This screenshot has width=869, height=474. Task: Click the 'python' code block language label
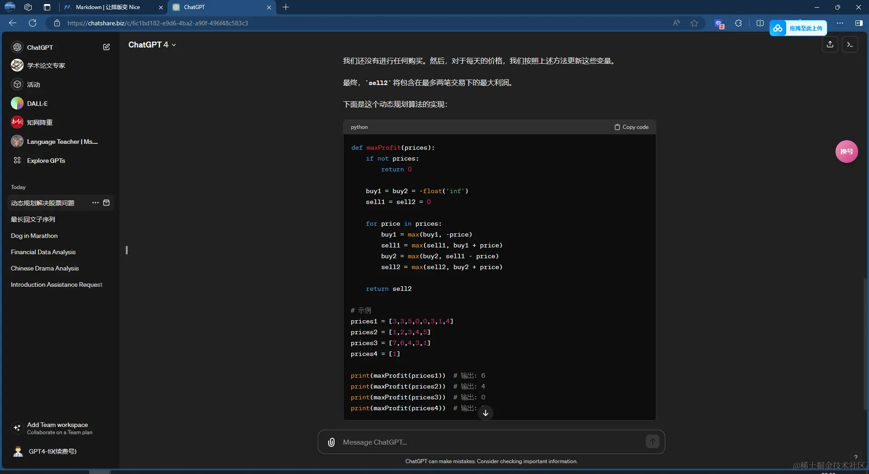pos(359,127)
